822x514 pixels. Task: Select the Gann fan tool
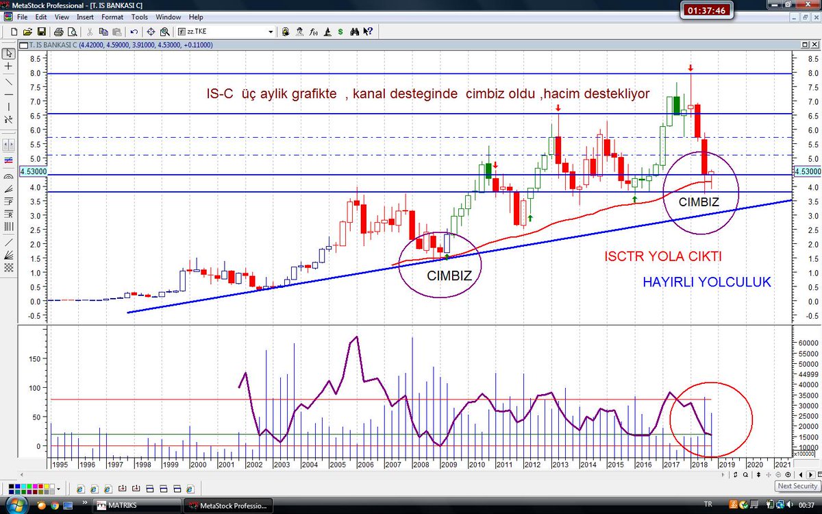pyautogui.click(x=8, y=255)
